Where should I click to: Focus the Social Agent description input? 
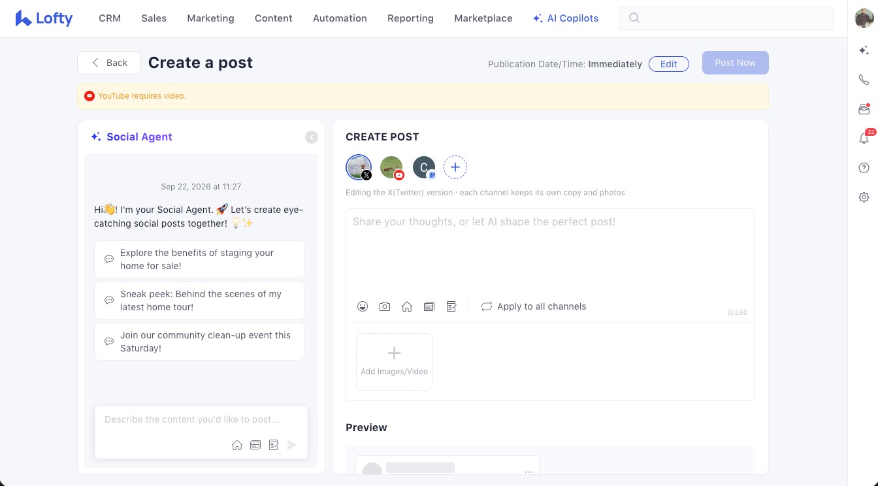201,420
